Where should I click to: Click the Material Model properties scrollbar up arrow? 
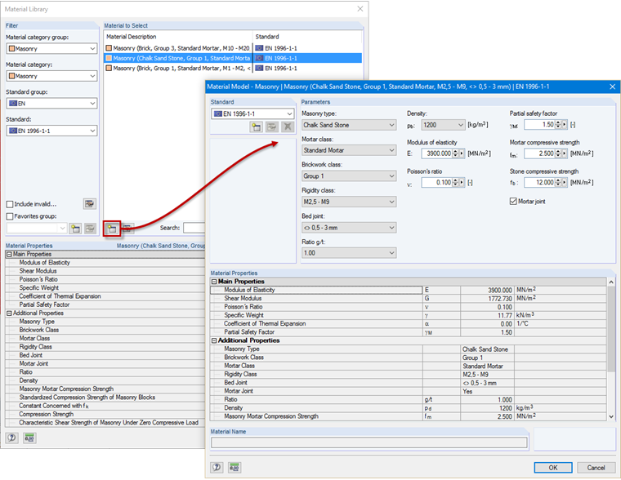tap(610, 282)
